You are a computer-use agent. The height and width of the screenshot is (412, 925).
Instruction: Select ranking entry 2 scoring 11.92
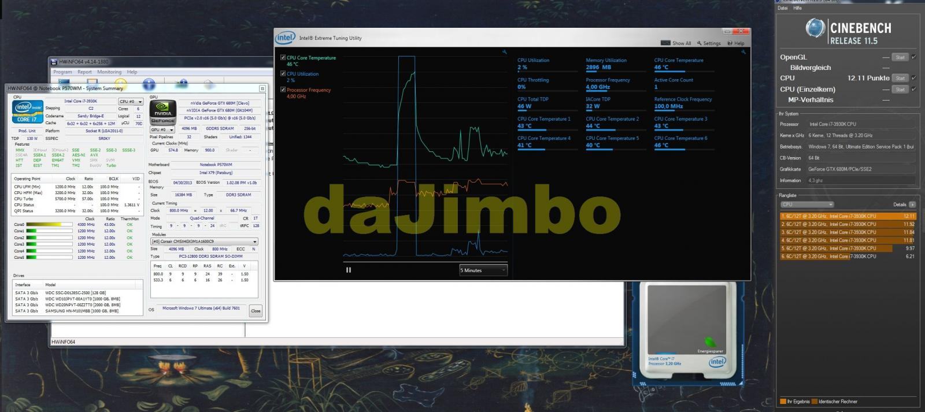tap(848, 224)
